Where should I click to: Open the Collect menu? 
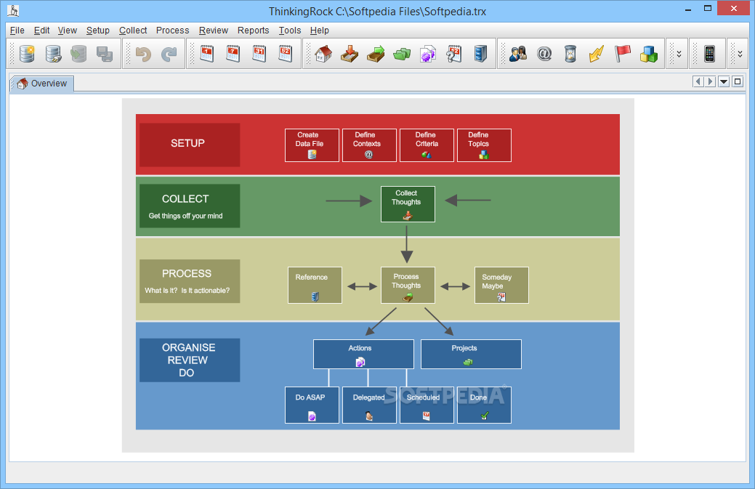coord(133,31)
